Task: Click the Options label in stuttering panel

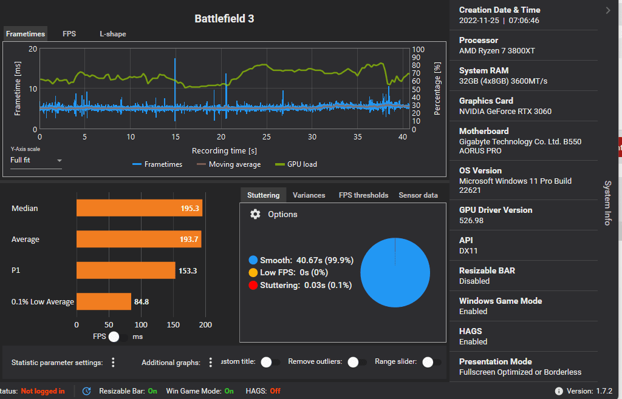Action: [282, 214]
